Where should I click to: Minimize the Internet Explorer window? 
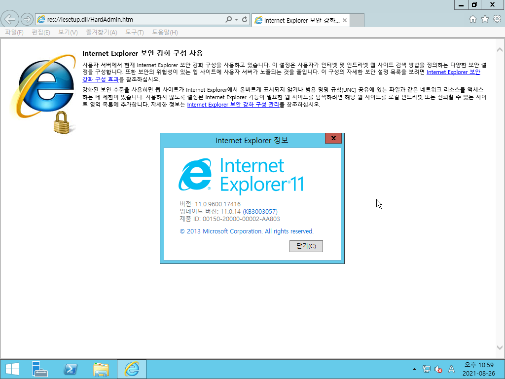(x=461, y=5)
